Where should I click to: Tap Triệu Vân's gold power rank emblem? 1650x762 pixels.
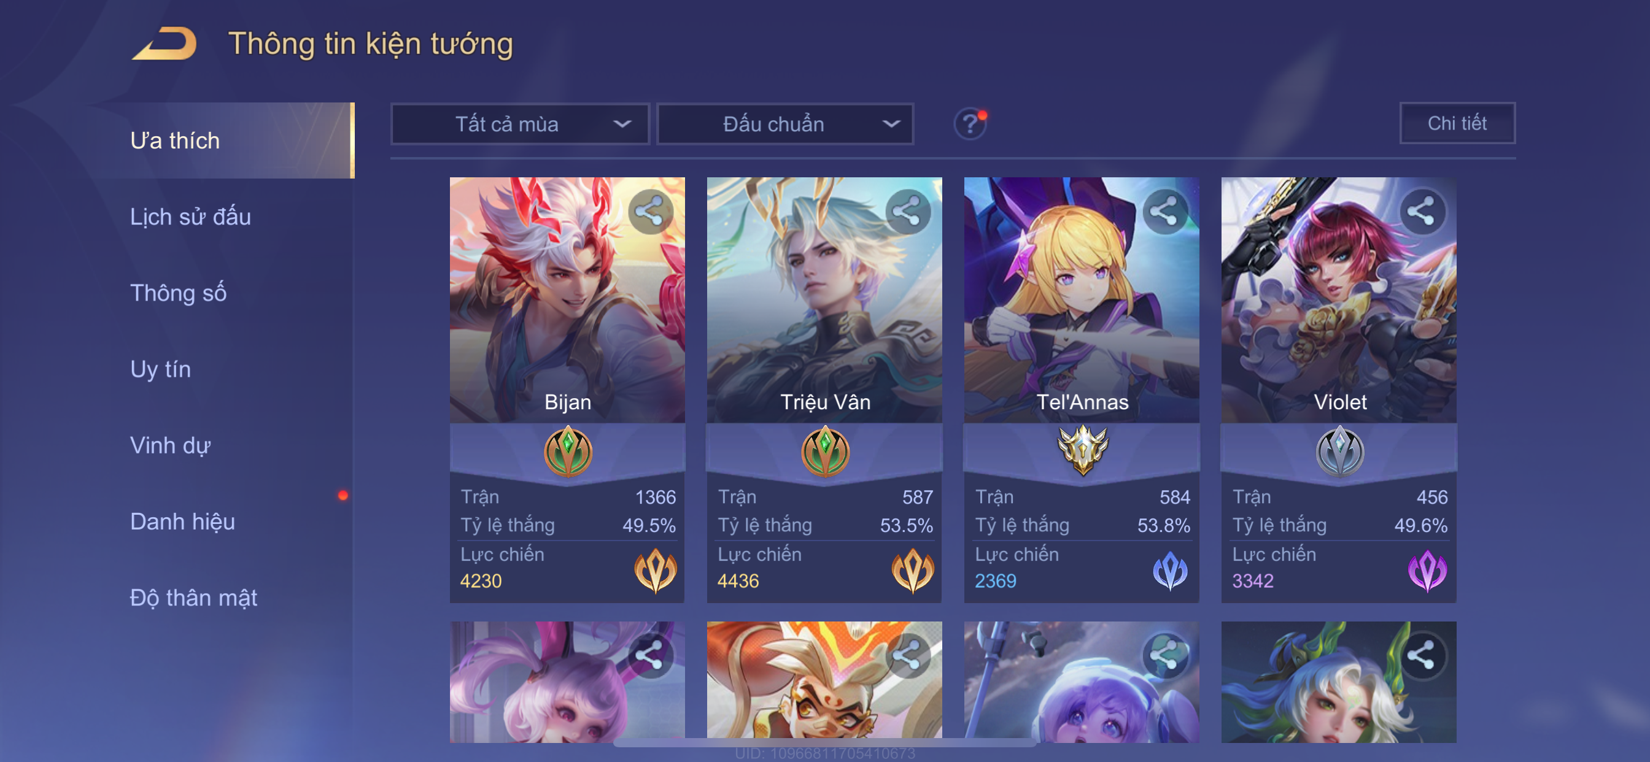click(x=913, y=570)
